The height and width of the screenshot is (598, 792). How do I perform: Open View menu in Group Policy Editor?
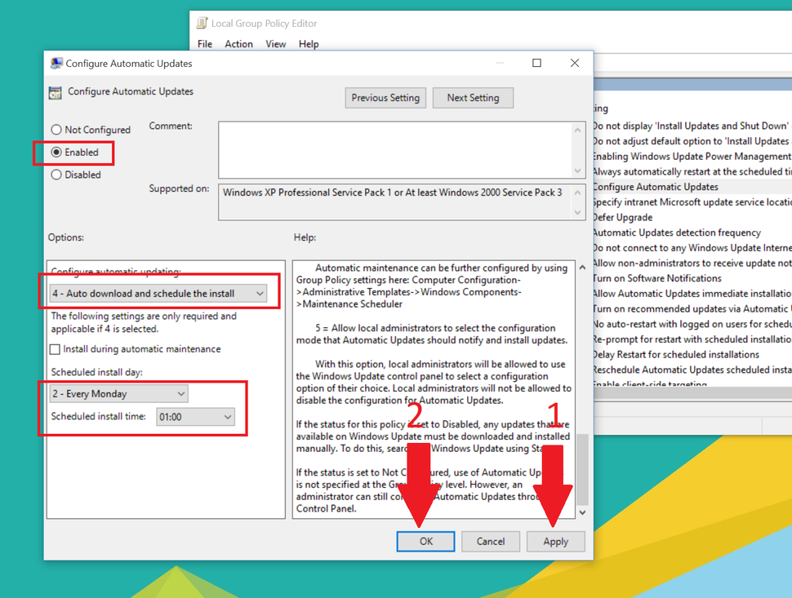click(276, 44)
